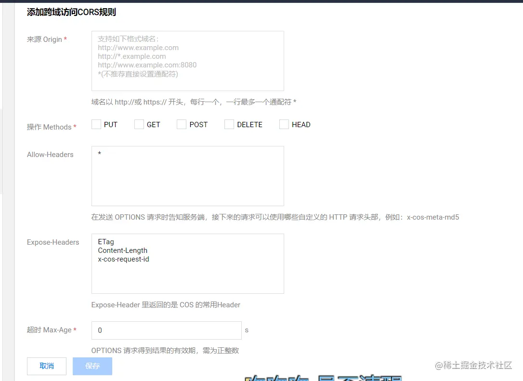Click the OPTIONS request hint under Allow-Headers
The width and height of the screenshot is (523, 381).
coord(275,217)
